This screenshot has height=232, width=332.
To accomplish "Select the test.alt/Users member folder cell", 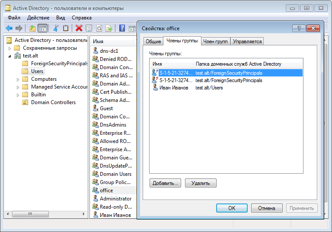I will pyautogui.click(x=209, y=88).
